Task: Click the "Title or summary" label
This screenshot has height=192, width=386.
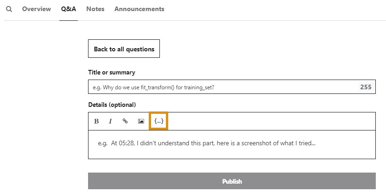Action: pyautogui.click(x=112, y=73)
